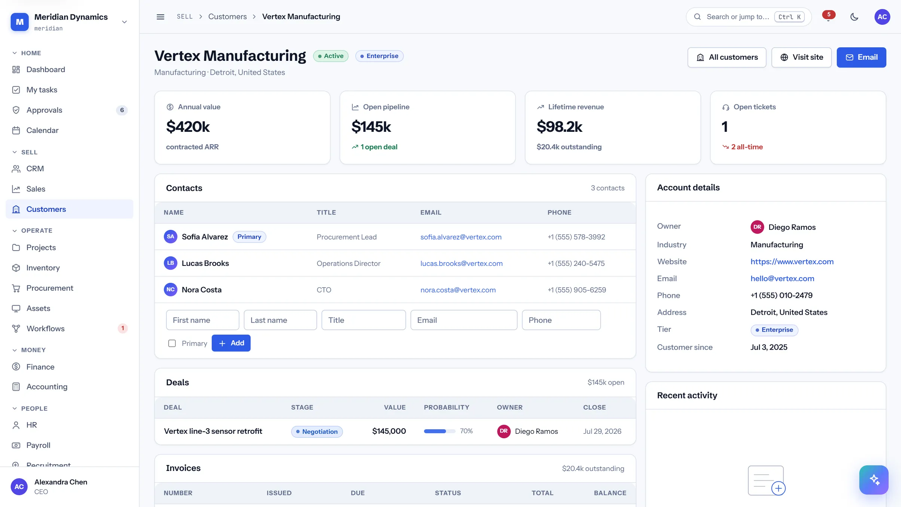Click the Active status badge
901x507 pixels.
tap(331, 56)
